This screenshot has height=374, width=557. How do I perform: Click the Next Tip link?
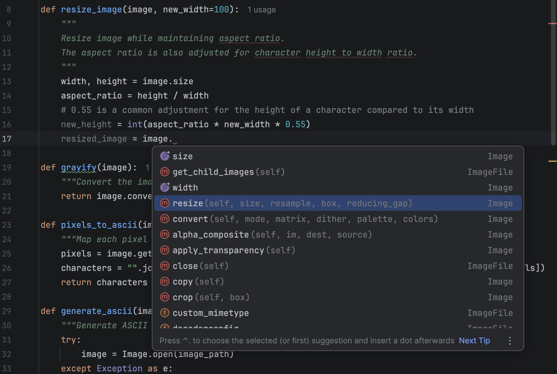pos(474,341)
